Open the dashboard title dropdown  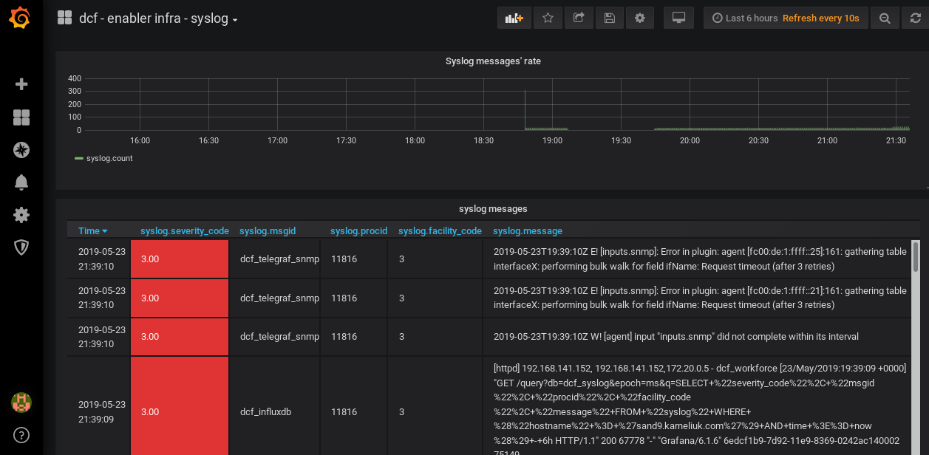coord(158,18)
